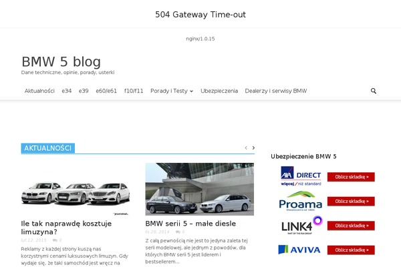
Task: Go to previous Aktualności slide arrow
Action: [246, 148]
